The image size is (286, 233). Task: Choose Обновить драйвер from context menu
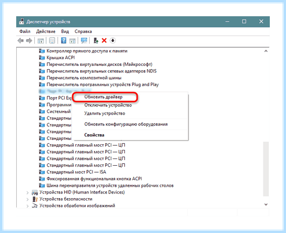(x=103, y=97)
